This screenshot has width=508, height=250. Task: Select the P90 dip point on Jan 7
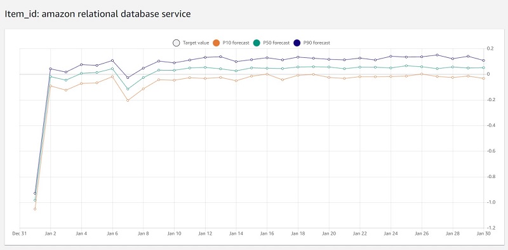pos(128,78)
